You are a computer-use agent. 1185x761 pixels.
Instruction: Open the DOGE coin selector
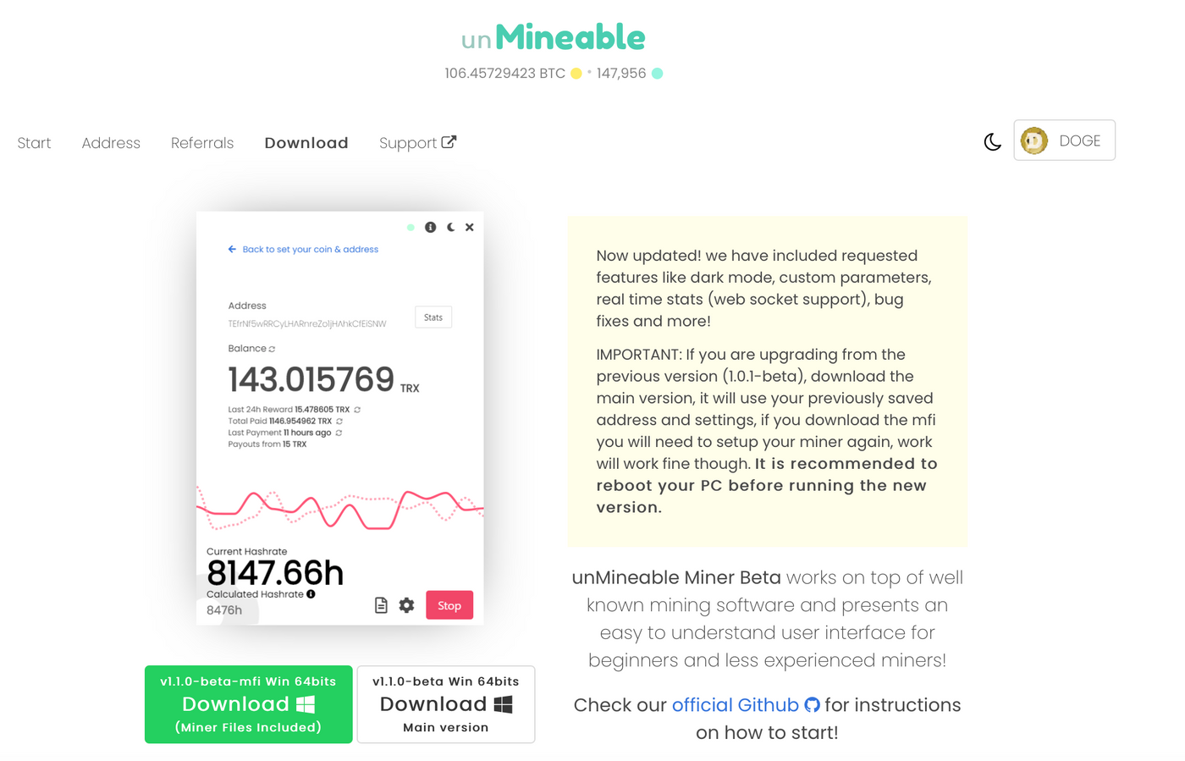[x=1064, y=141]
